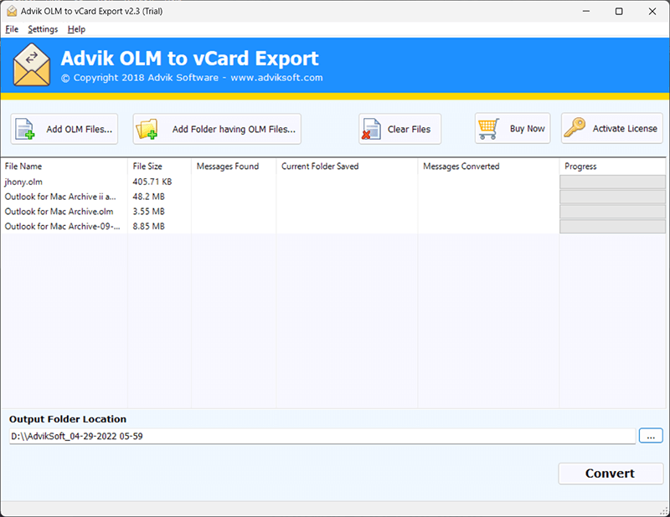Click the Activate License button label

[625, 129]
